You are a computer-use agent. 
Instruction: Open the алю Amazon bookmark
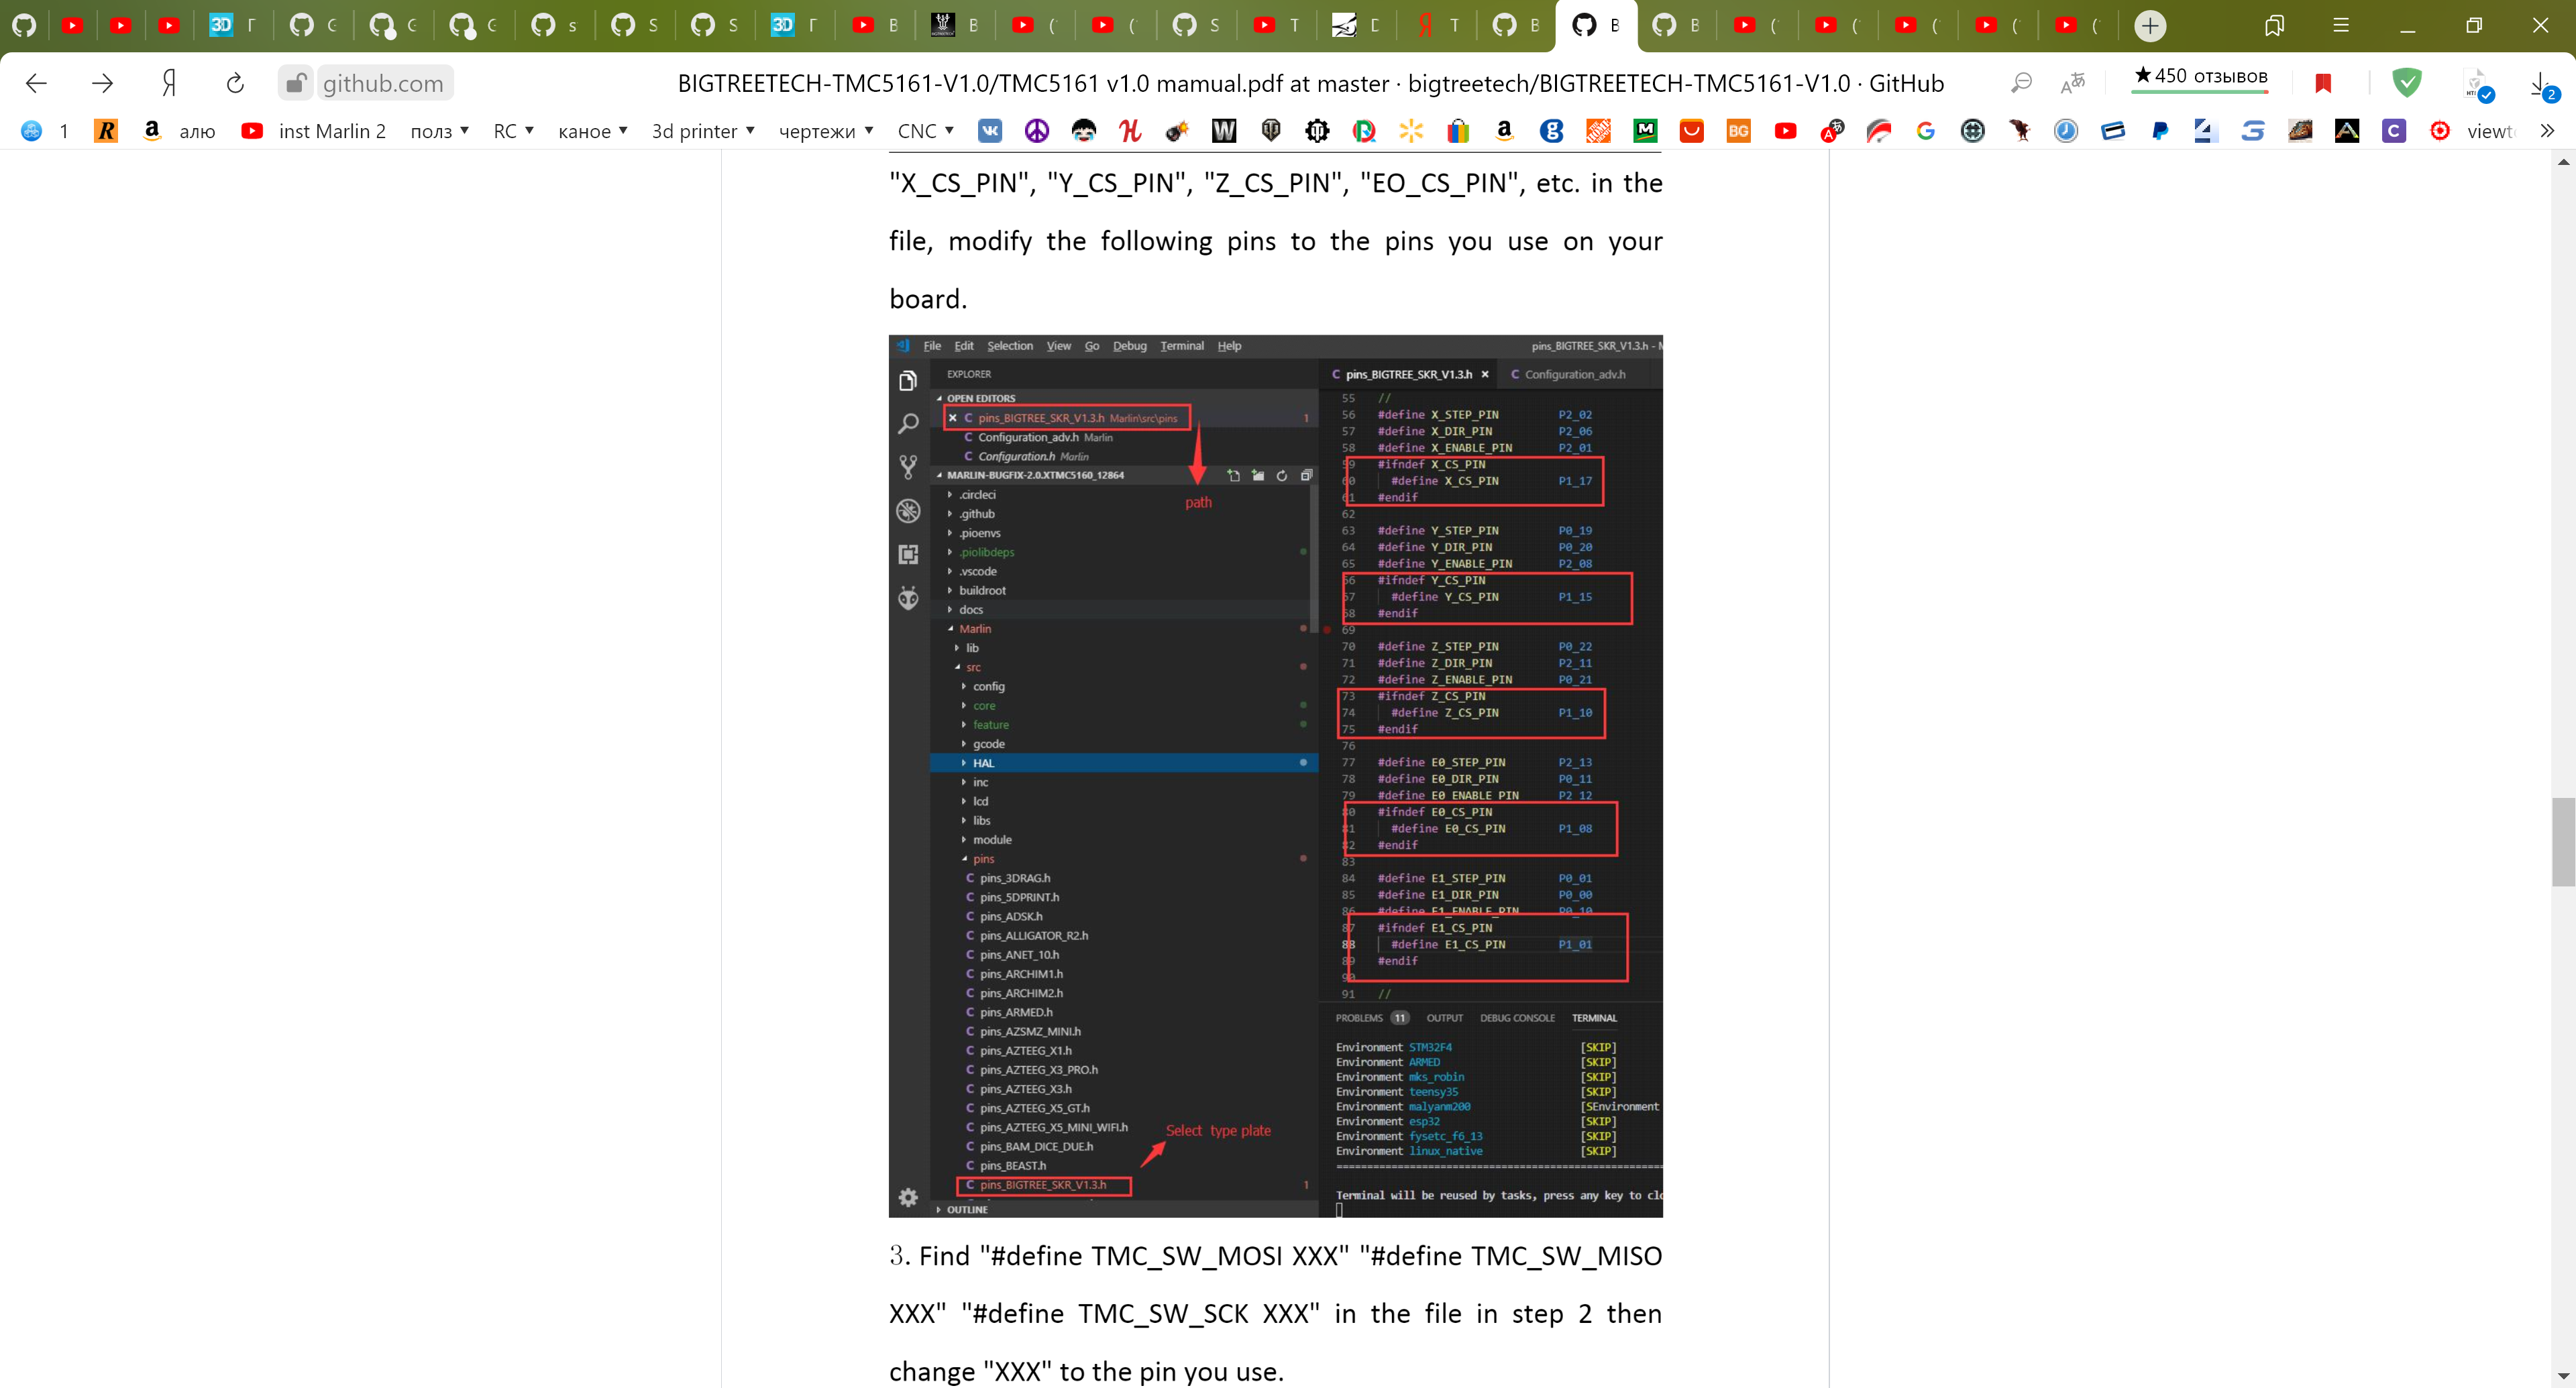(179, 131)
